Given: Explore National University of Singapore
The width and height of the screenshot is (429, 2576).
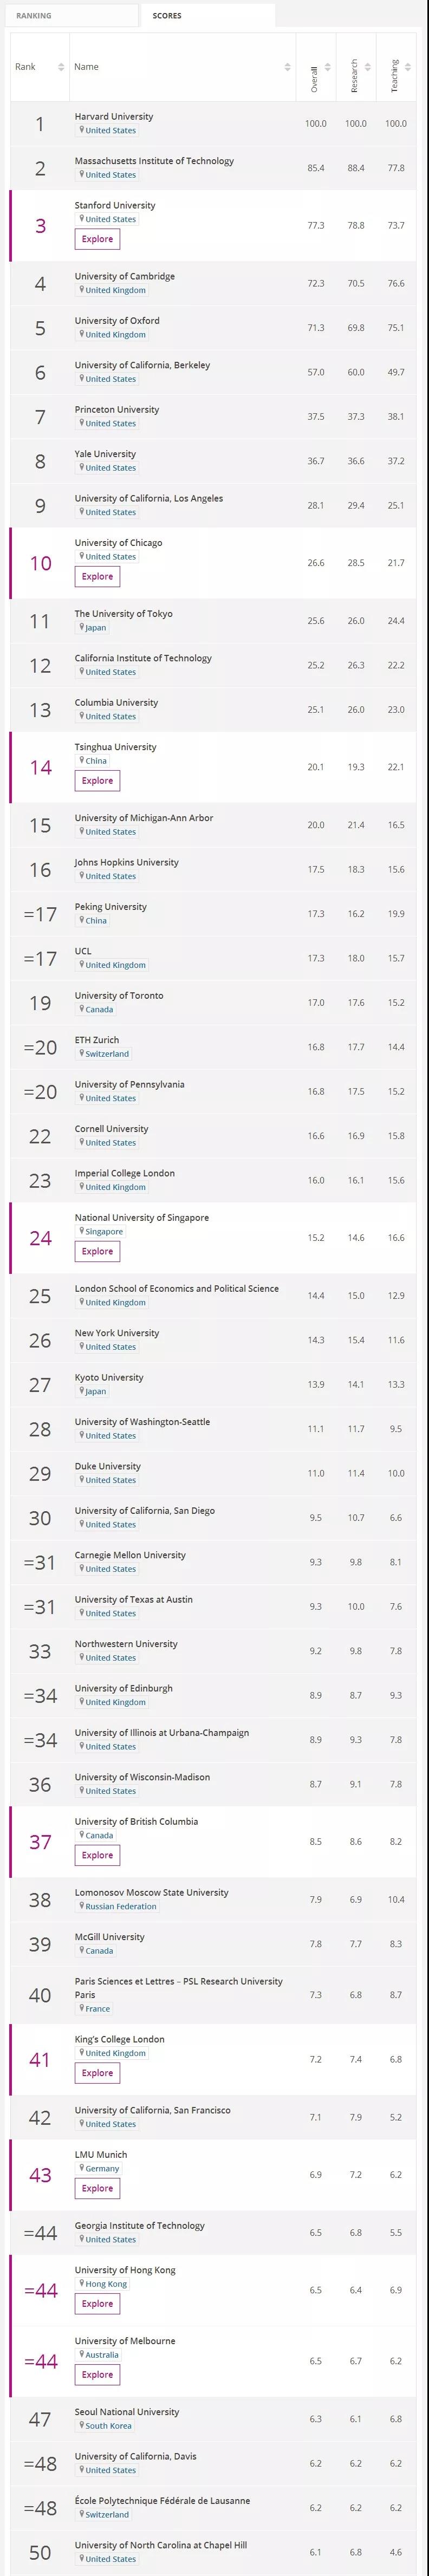Looking at the screenshot, I should click(97, 1251).
